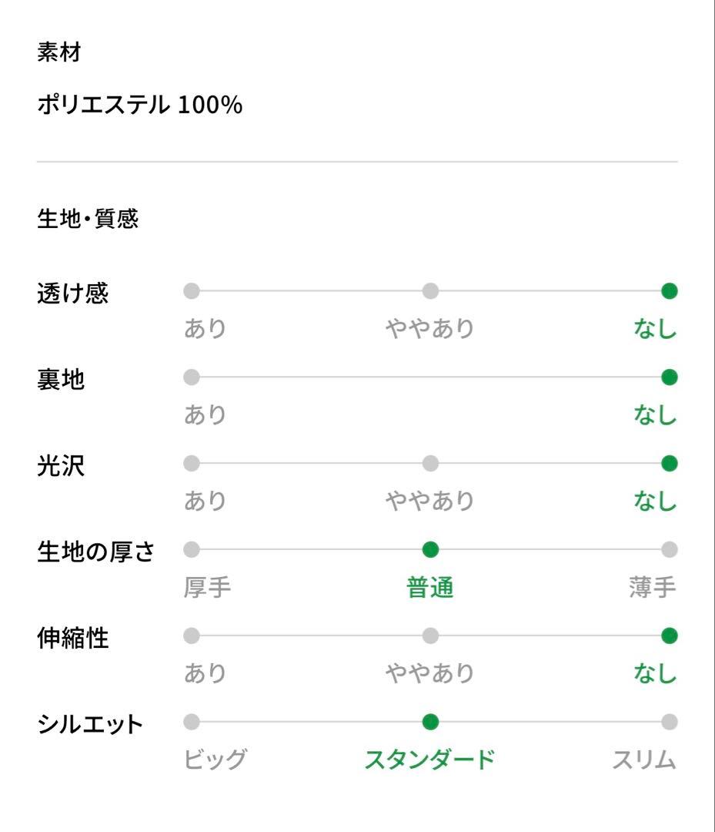Select the 薄手 dot for 生地の厚さ
This screenshot has height=832, width=715.
670,550
